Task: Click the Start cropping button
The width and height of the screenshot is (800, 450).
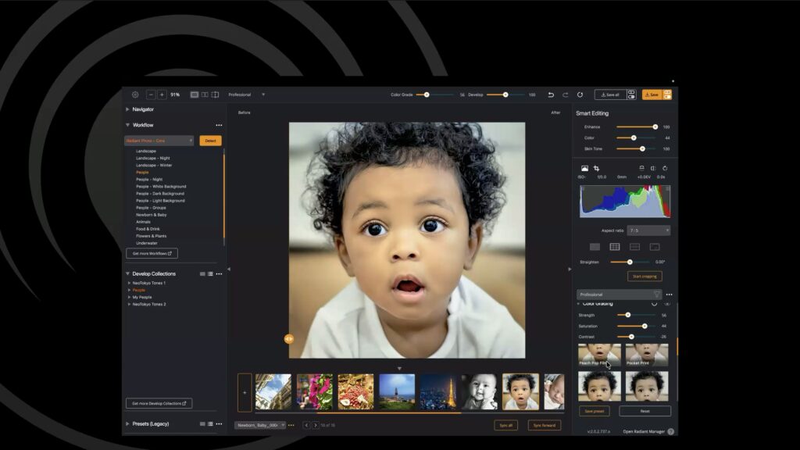Action: [x=645, y=277]
